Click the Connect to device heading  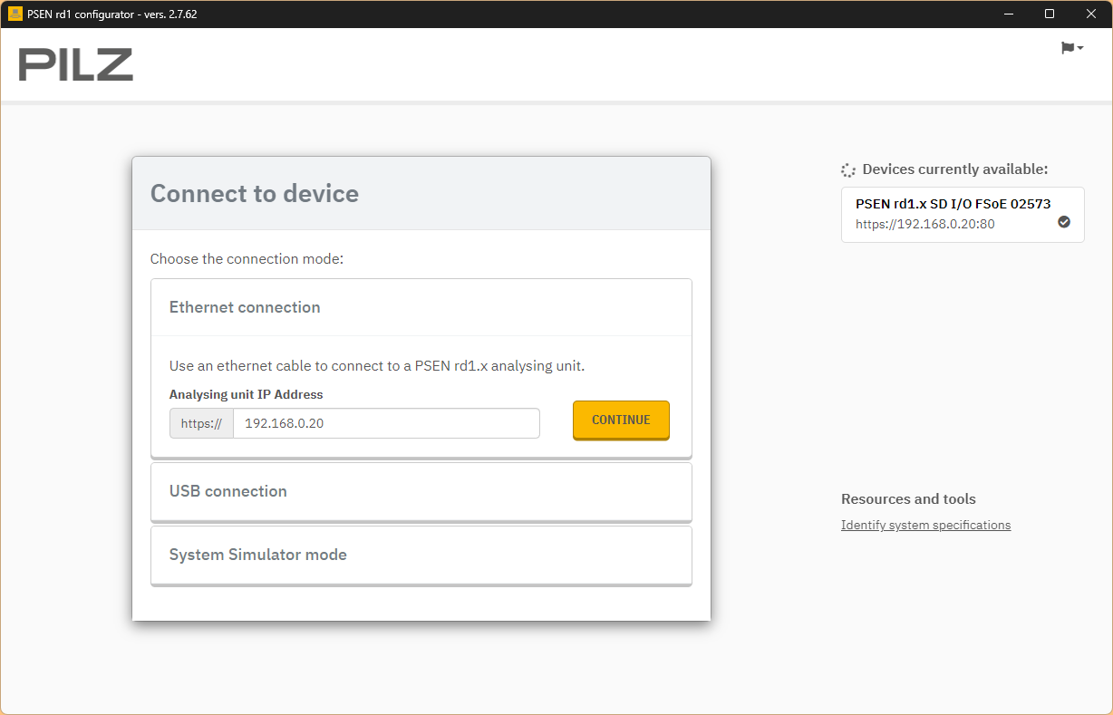pyautogui.click(x=255, y=193)
